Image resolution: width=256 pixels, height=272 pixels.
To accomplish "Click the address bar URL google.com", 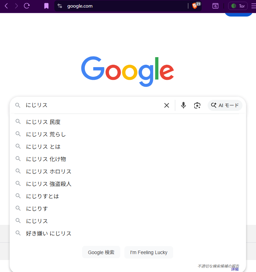I will [x=80, y=6].
